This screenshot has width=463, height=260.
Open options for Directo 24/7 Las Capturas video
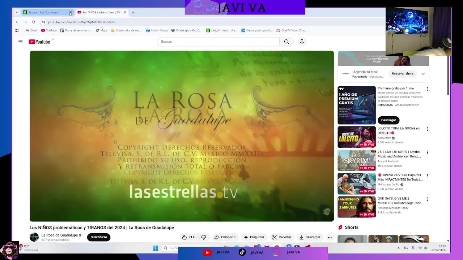tap(427, 175)
